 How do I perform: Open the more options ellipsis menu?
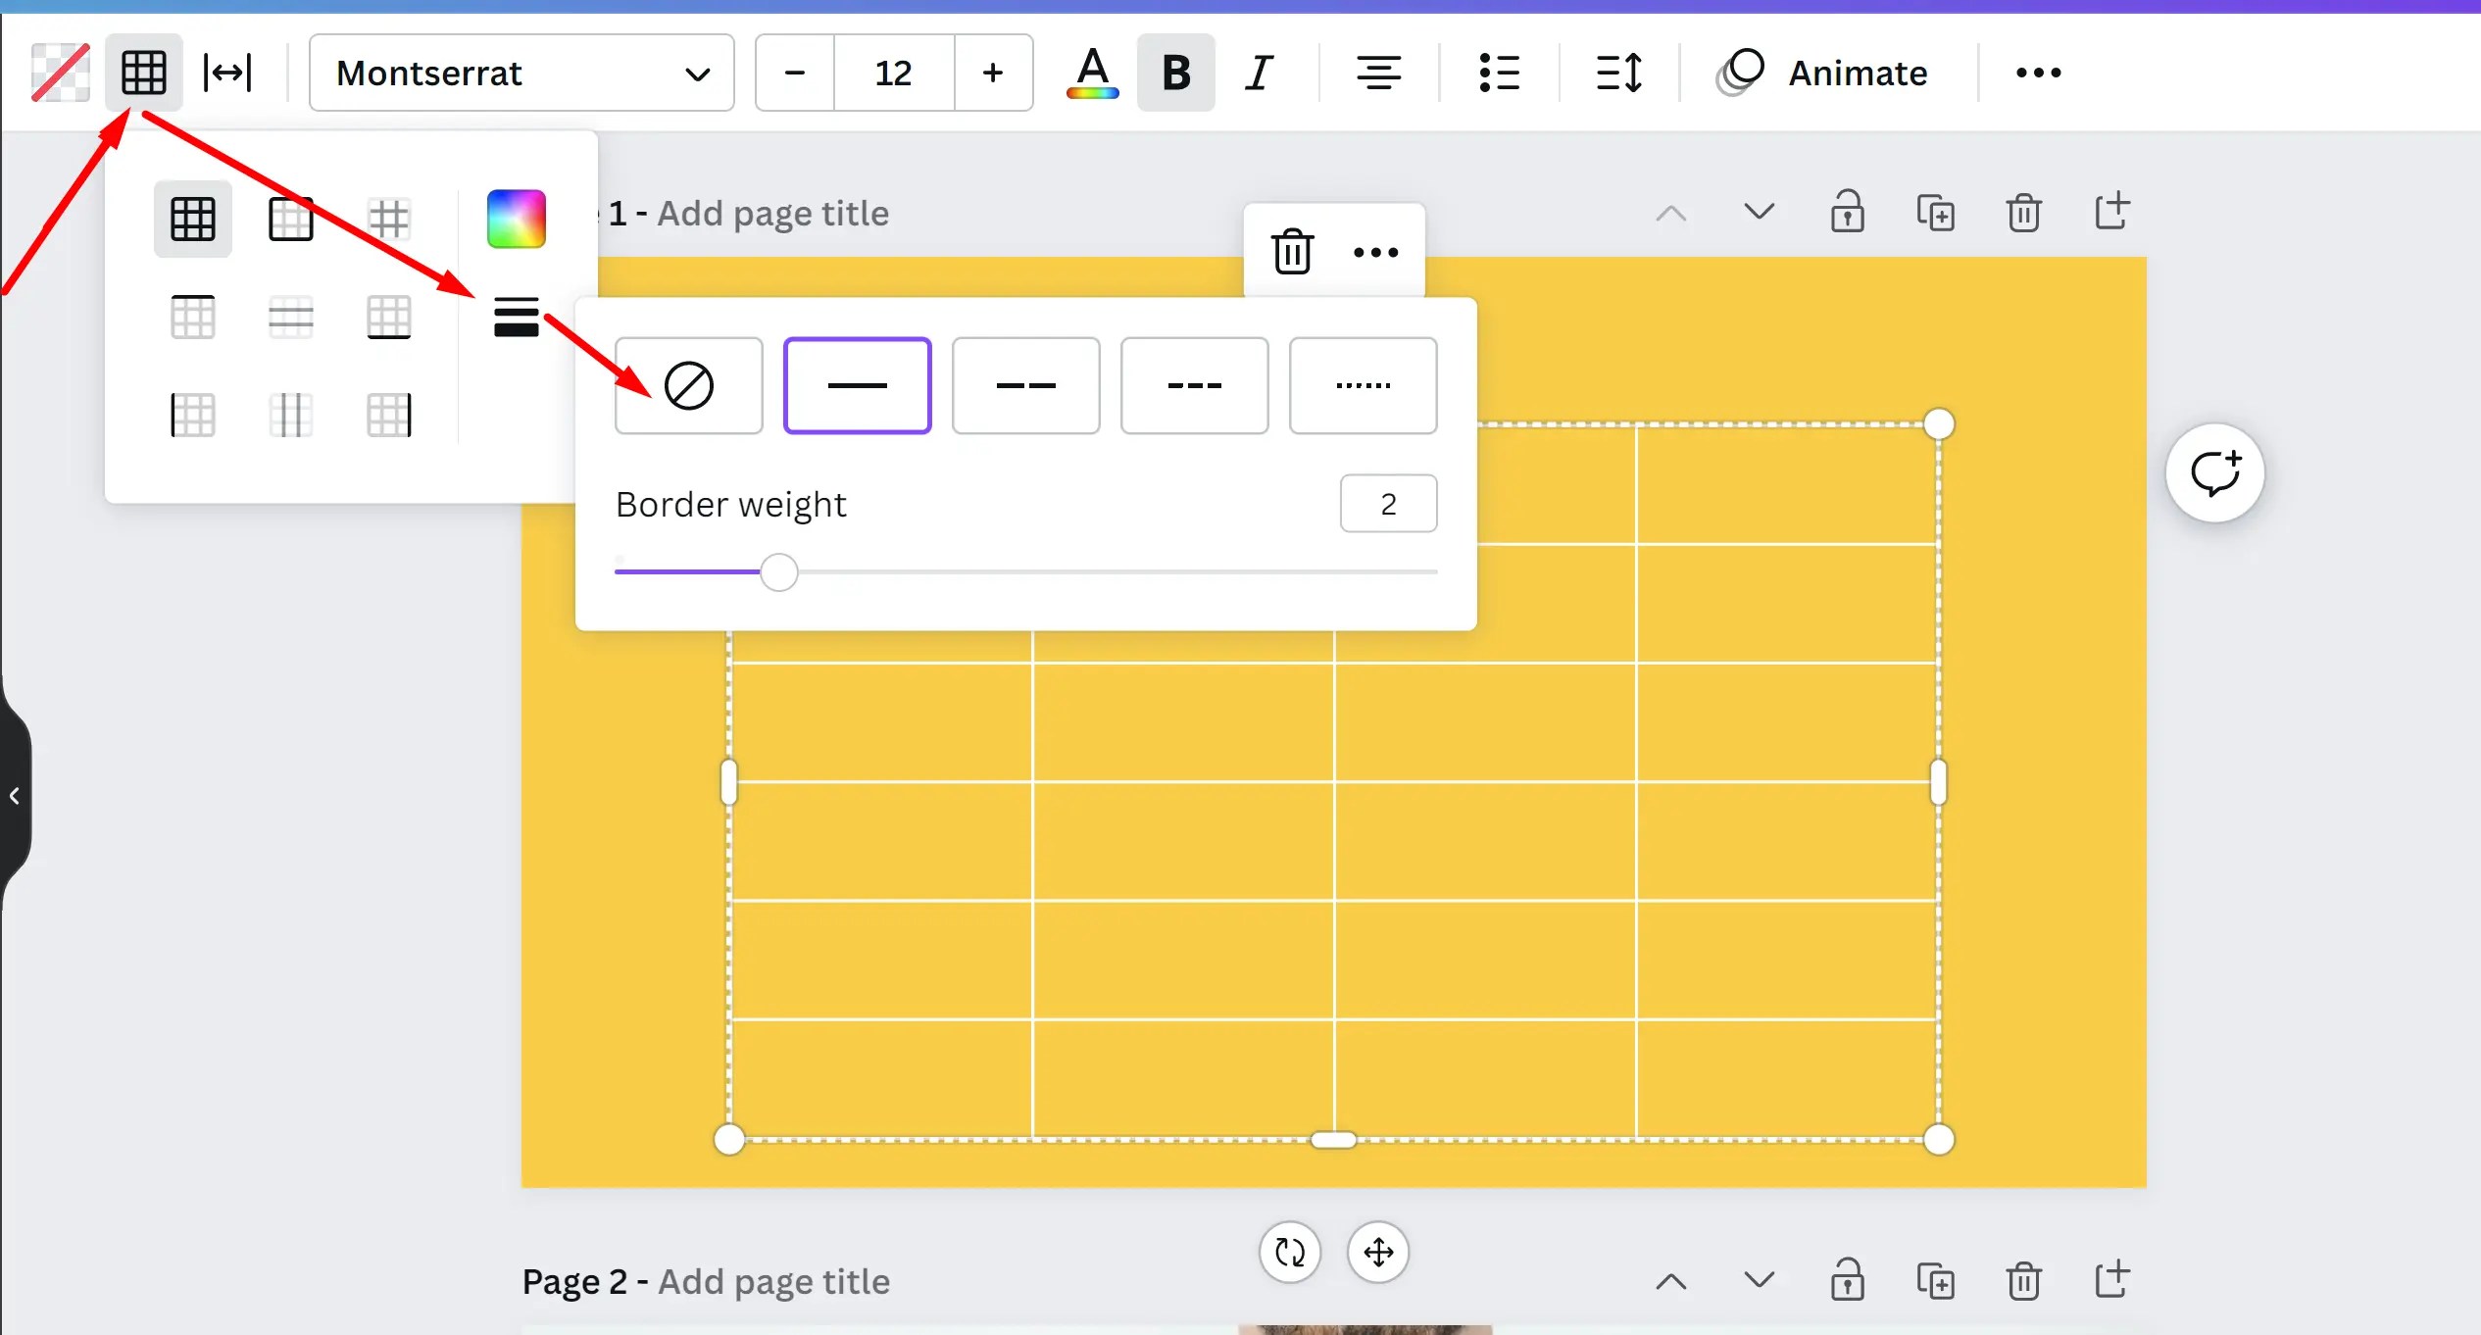coord(2036,72)
